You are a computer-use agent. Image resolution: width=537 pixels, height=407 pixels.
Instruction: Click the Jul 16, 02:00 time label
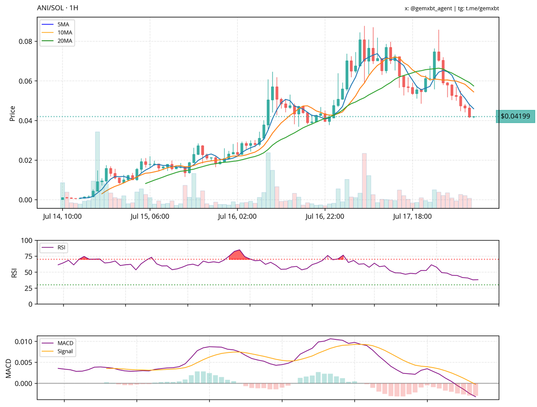pos(237,217)
